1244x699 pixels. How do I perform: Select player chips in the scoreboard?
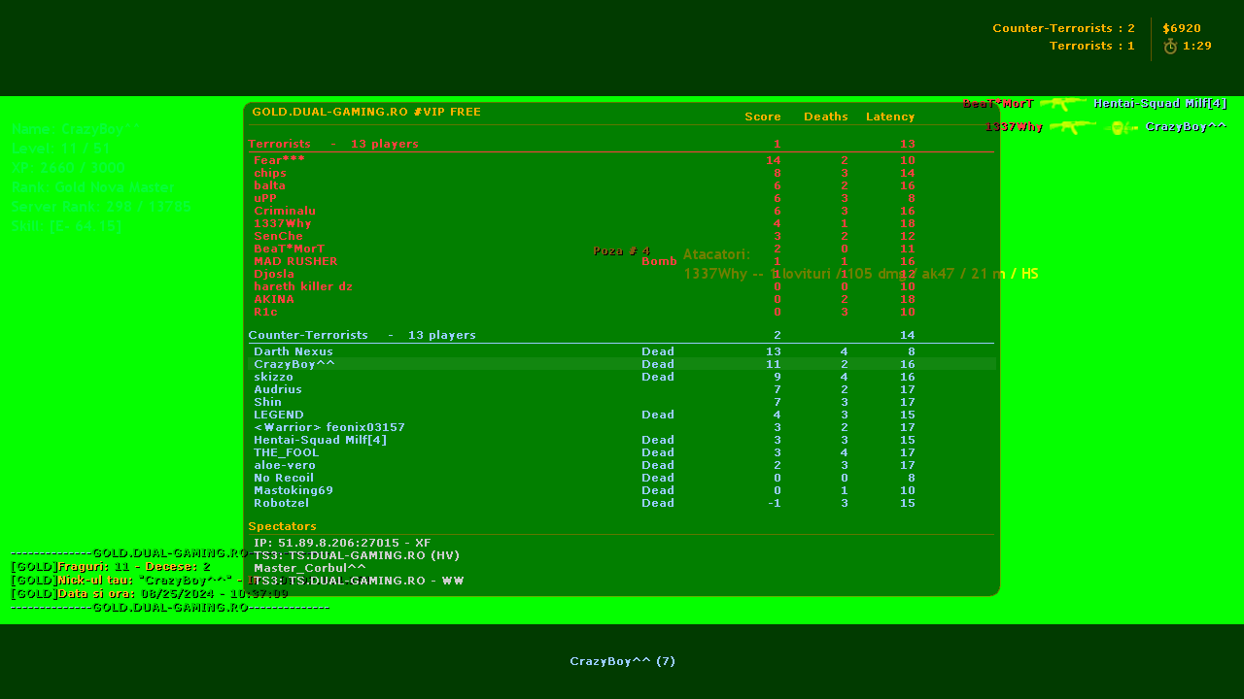[270, 173]
